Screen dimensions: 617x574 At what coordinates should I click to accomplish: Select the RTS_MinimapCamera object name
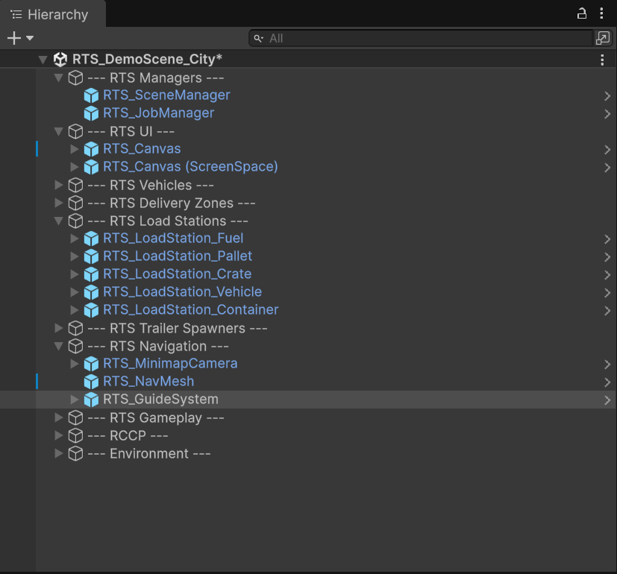[x=170, y=364]
